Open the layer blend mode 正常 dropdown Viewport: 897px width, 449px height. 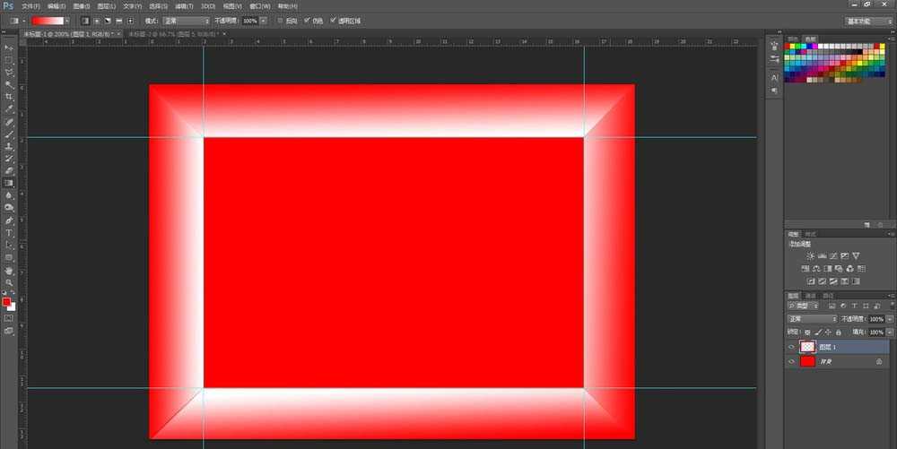point(812,319)
